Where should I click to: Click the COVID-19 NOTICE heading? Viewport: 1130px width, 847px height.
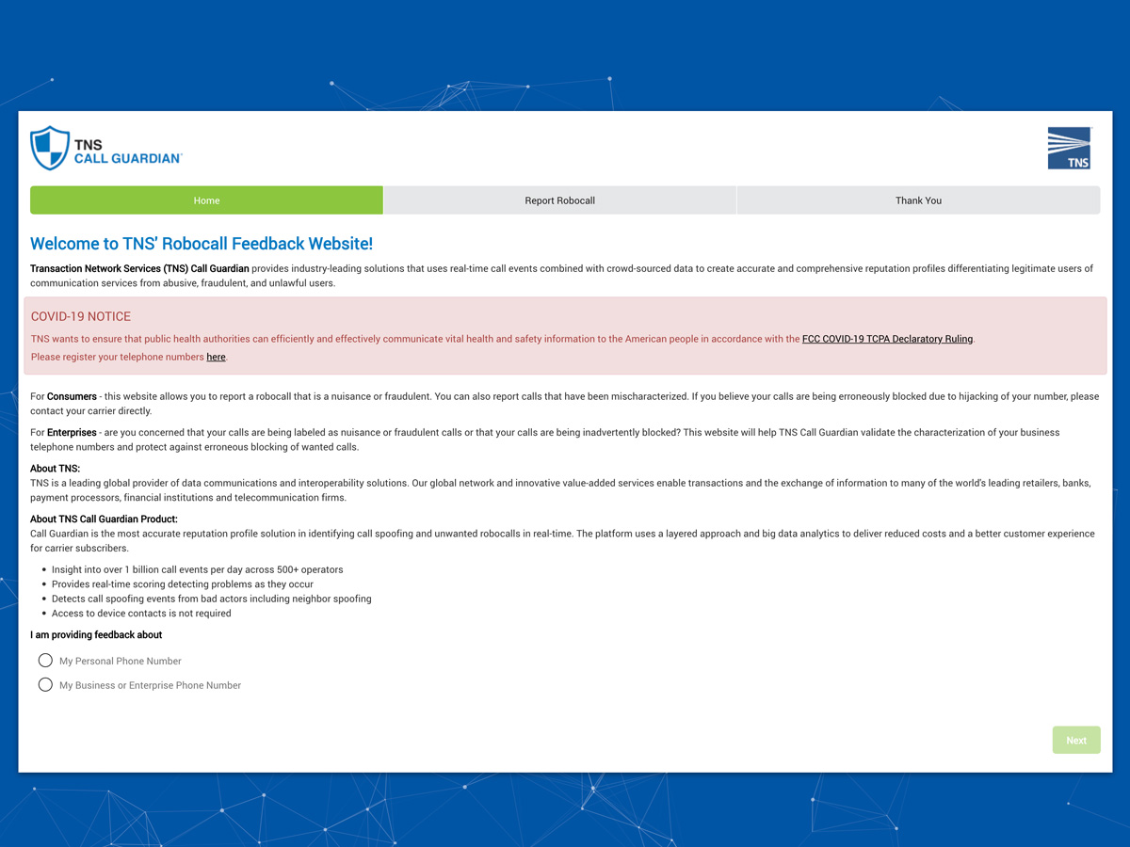[81, 317]
